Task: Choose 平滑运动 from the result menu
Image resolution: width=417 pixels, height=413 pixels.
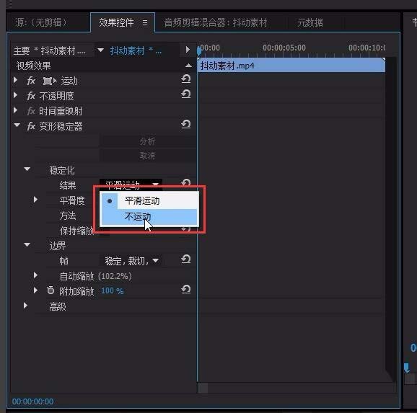Action: (149, 201)
